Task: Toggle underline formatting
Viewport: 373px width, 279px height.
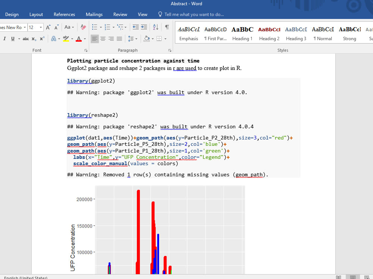Action: tap(13, 39)
